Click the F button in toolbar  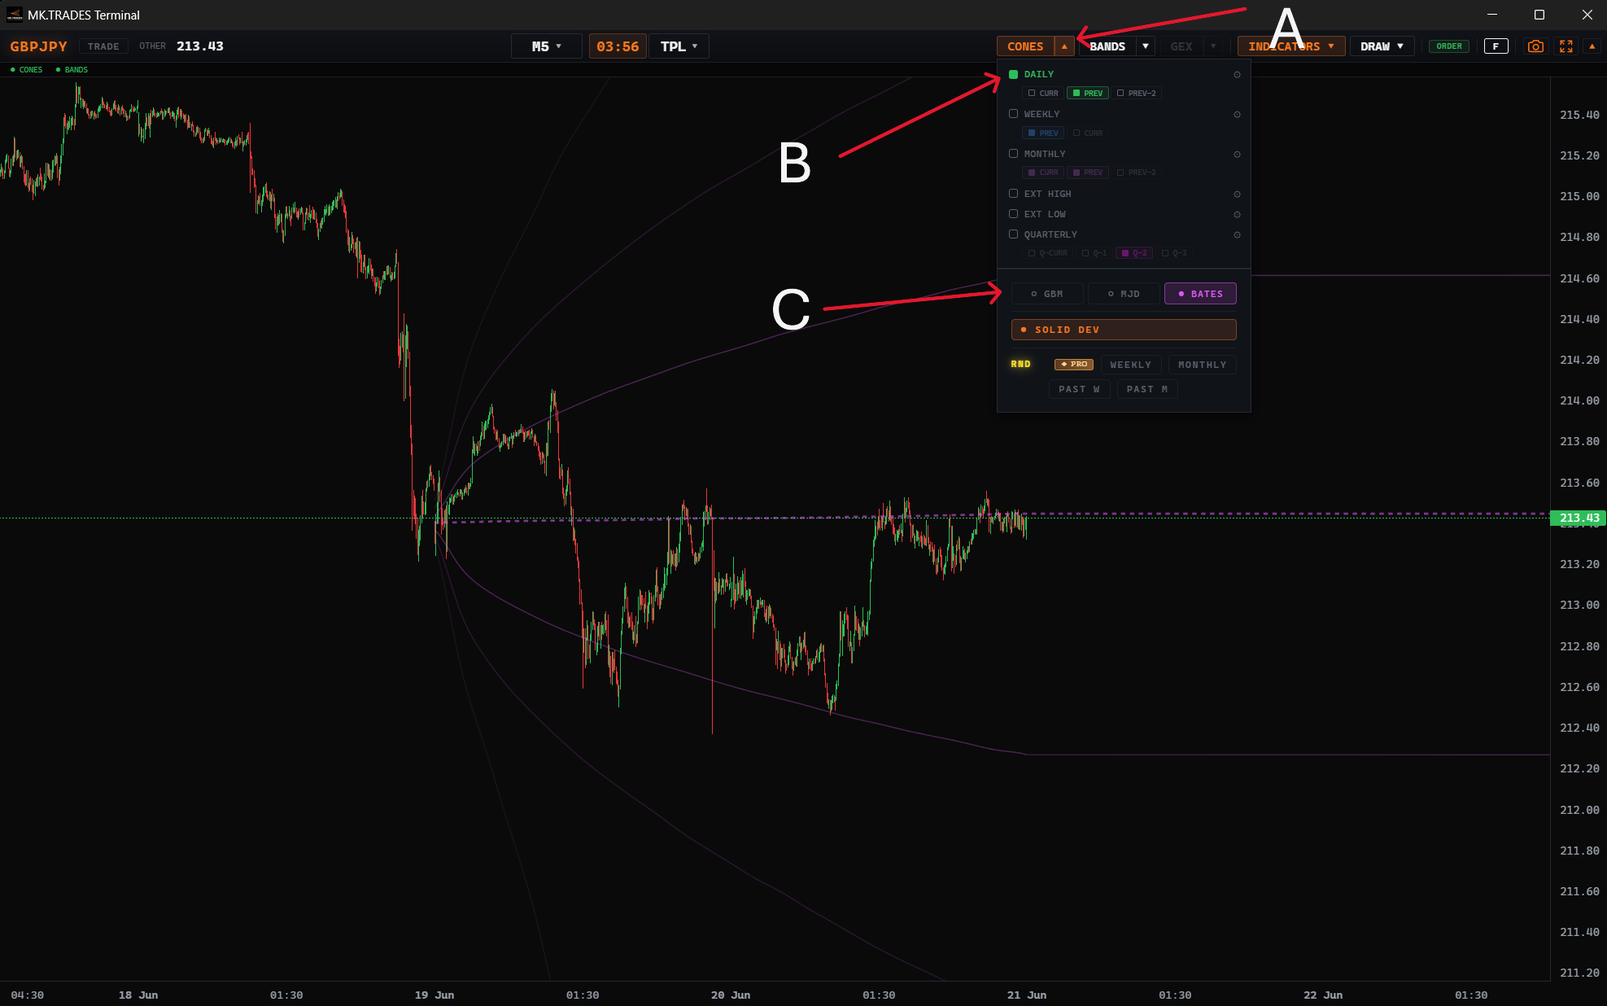click(1496, 46)
